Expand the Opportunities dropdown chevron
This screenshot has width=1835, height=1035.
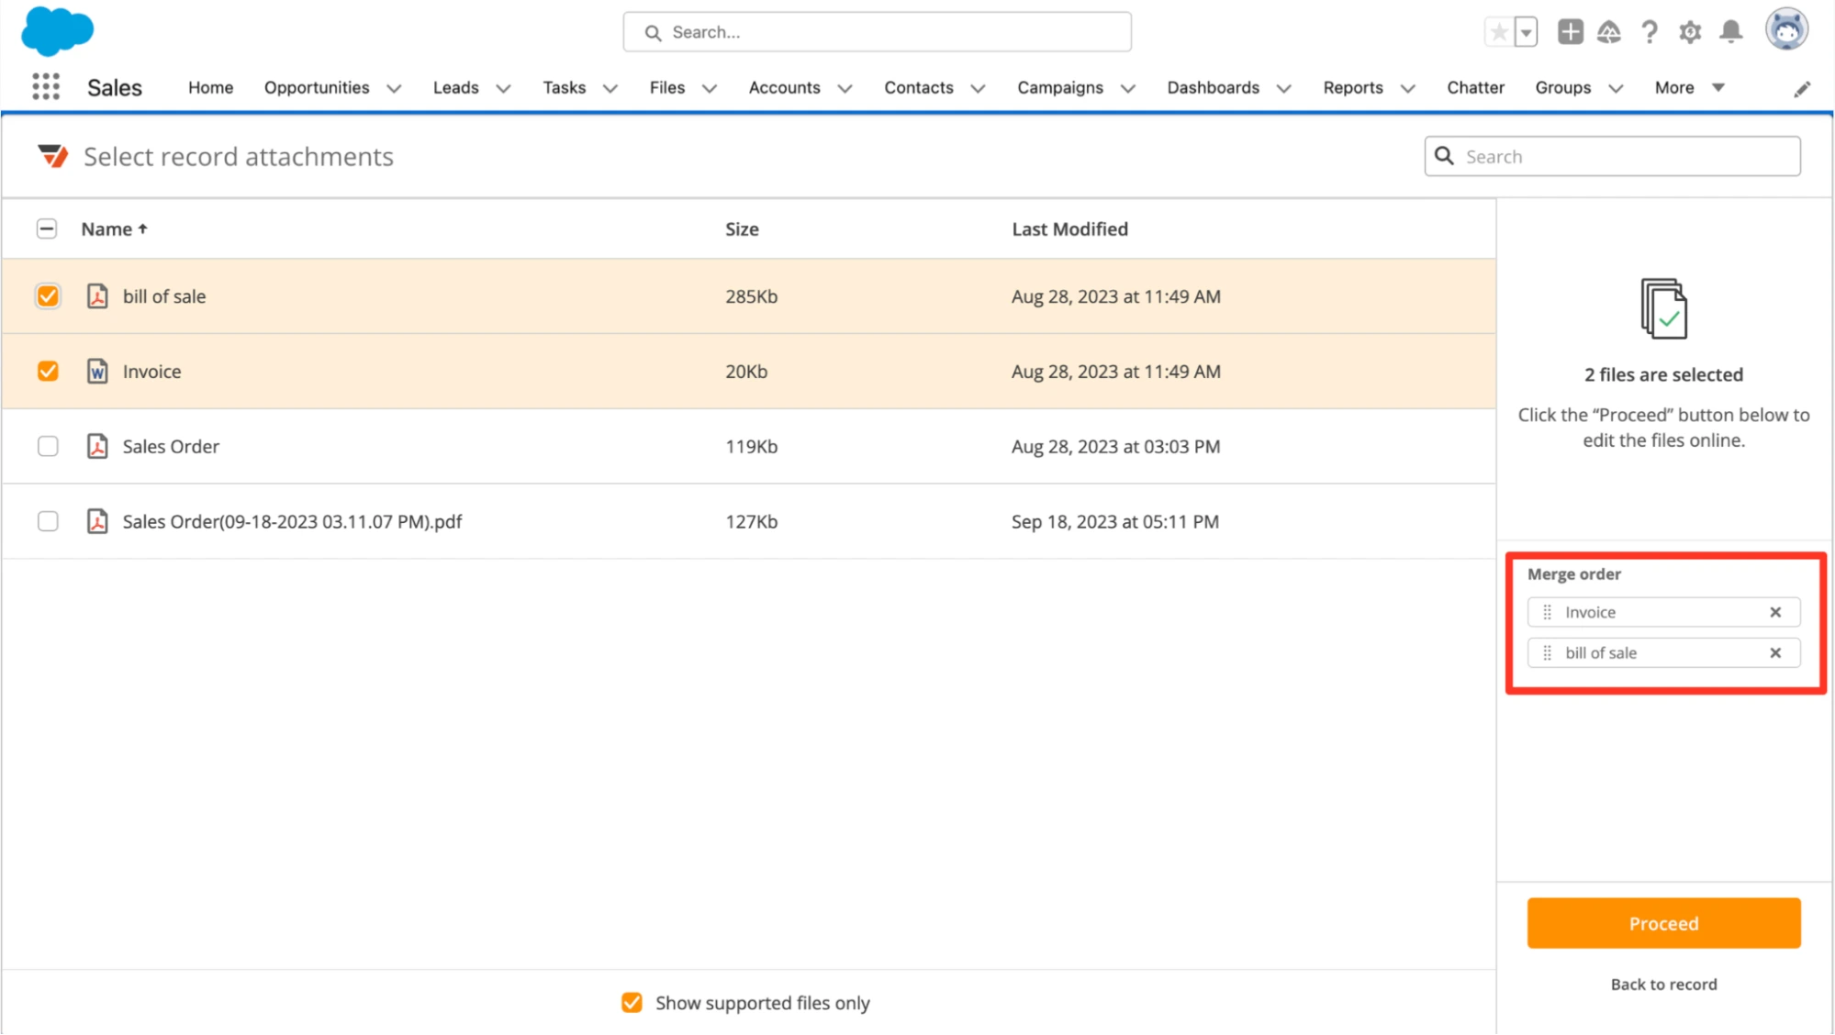tap(394, 89)
